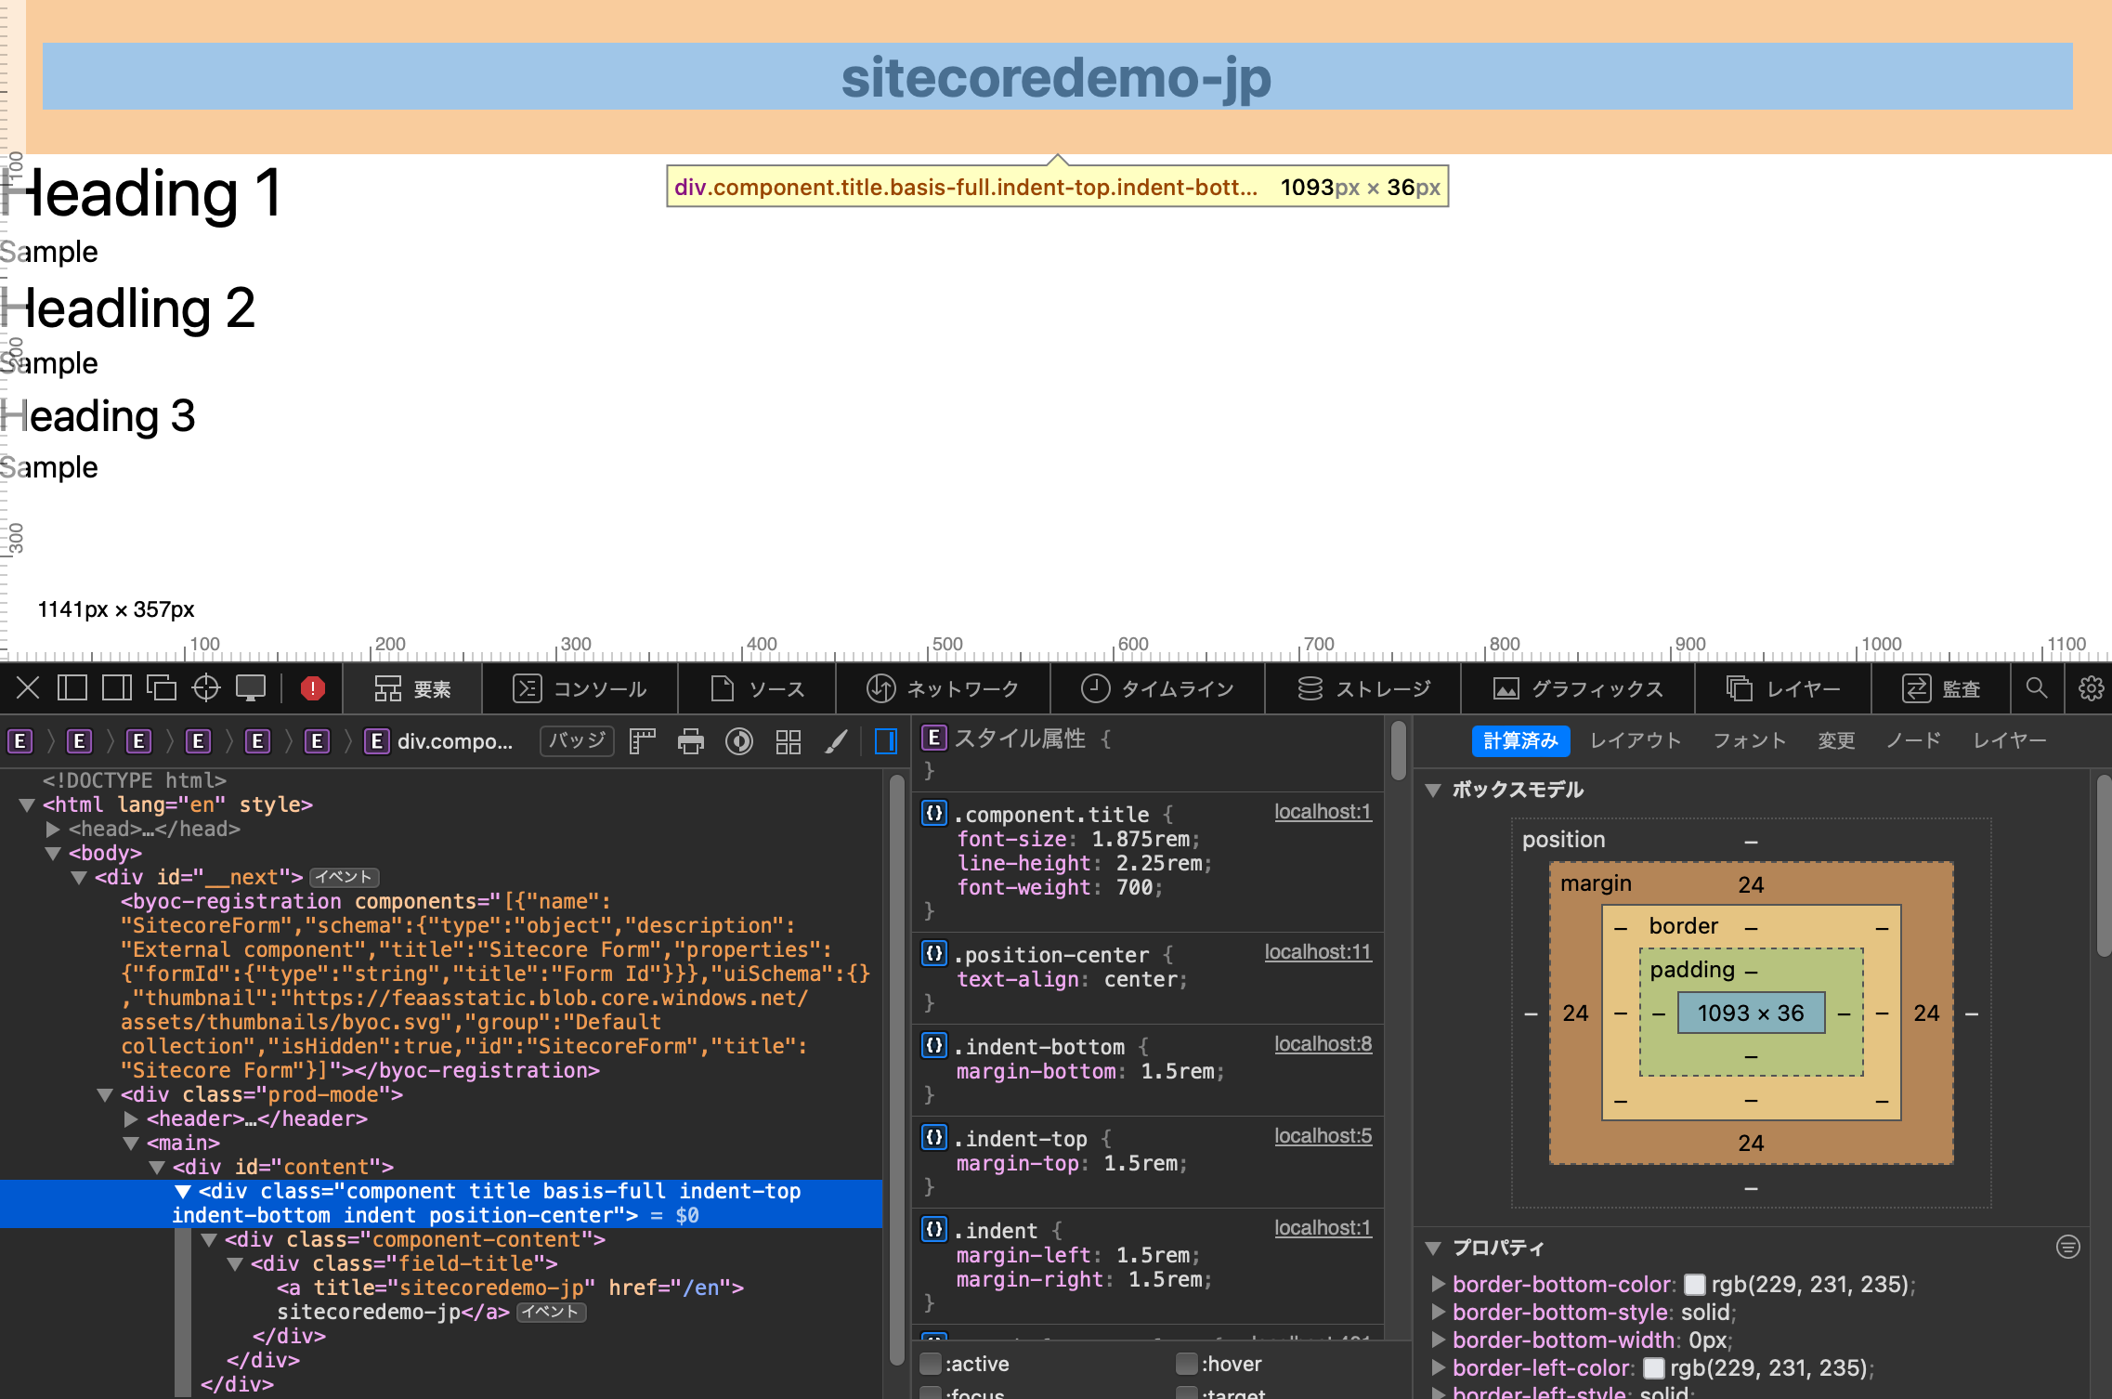
Task: Click the DOM tree vertical scrollbar
Action: 896,1068
